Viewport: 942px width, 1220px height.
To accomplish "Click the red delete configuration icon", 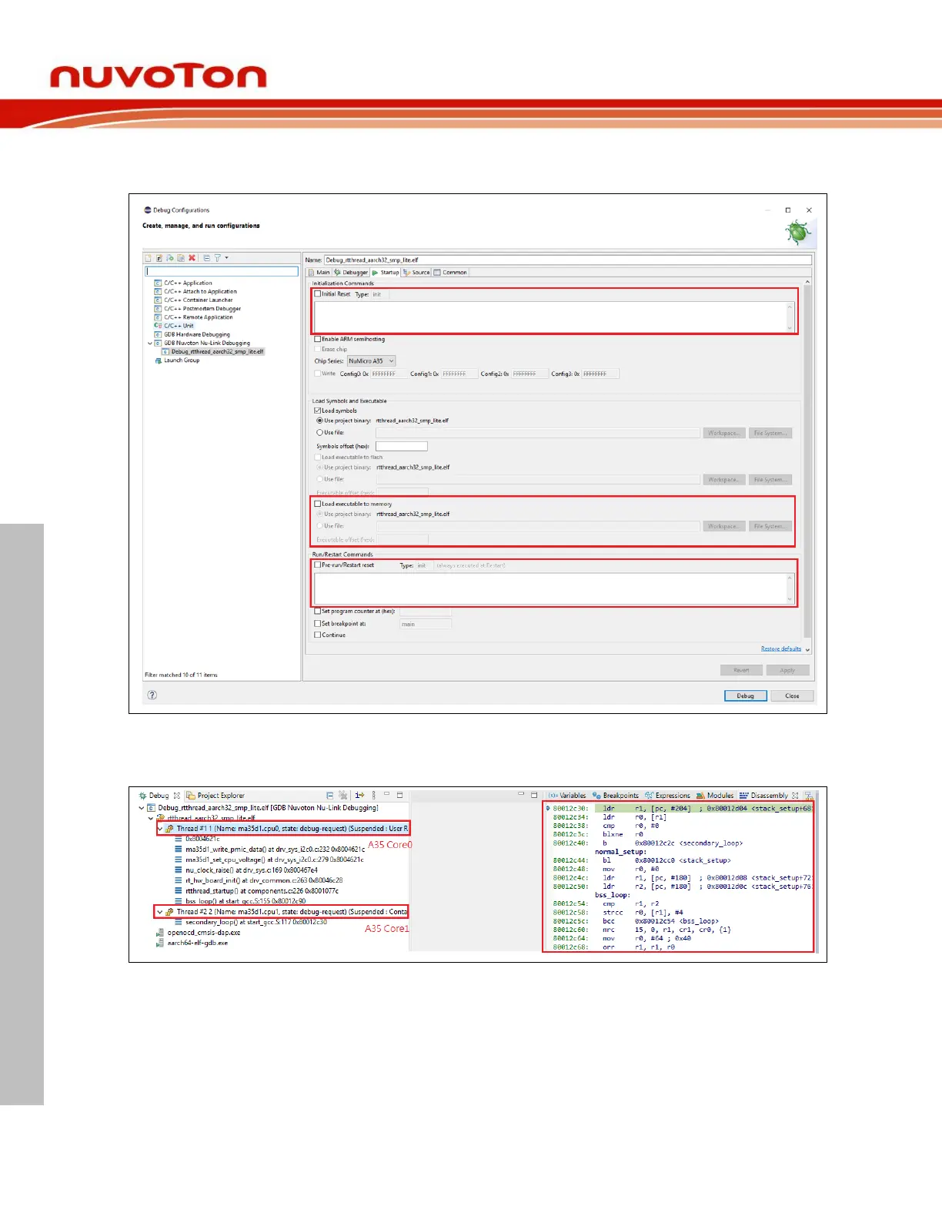I will point(192,258).
